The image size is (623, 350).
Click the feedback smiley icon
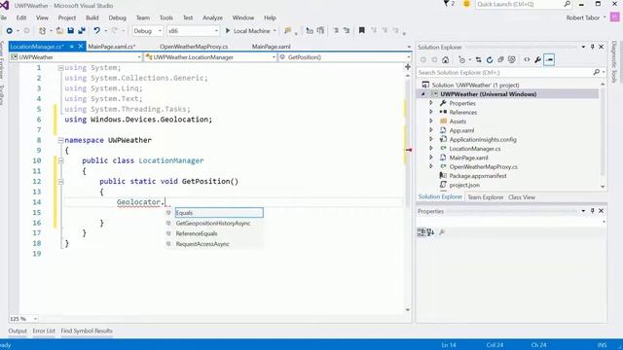click(x=466, y=4)
